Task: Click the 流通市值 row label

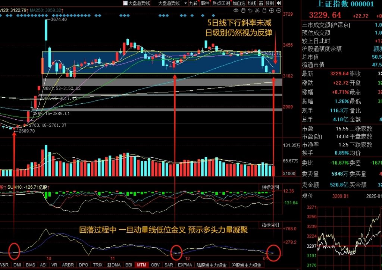Action: (x=313, y=65)
